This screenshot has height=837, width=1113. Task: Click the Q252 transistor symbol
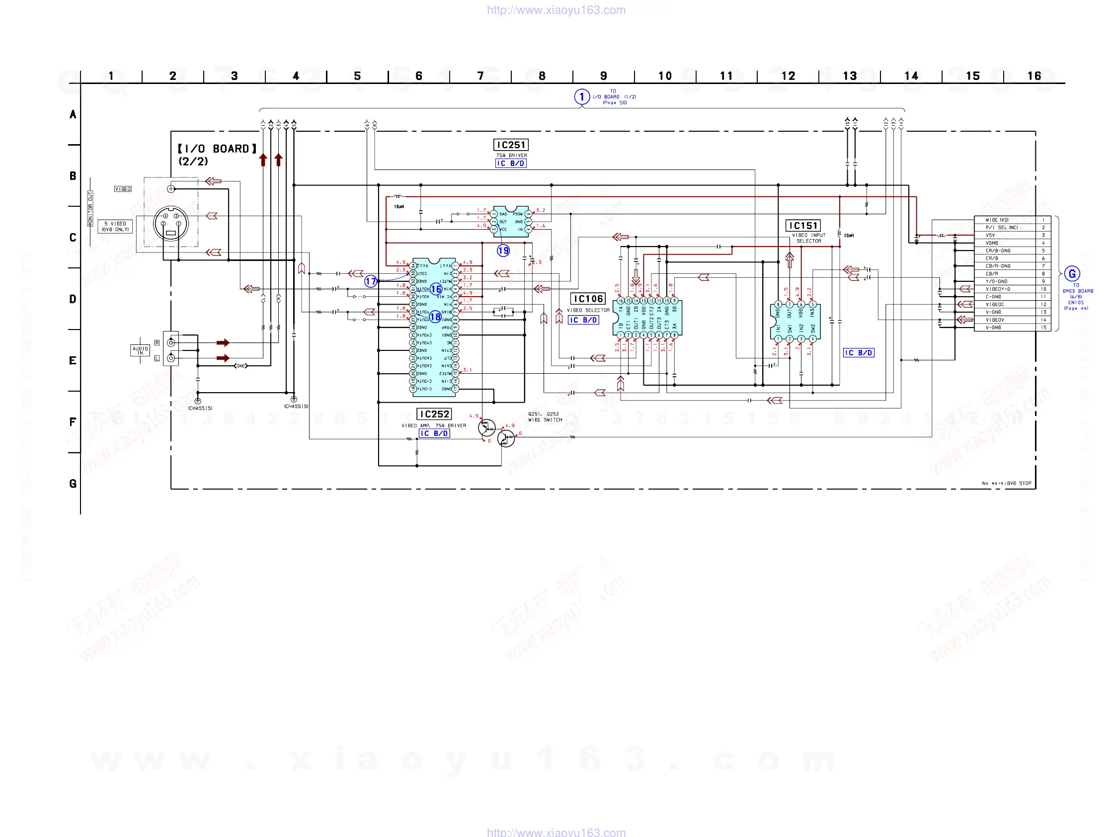(x=506, y=438)
